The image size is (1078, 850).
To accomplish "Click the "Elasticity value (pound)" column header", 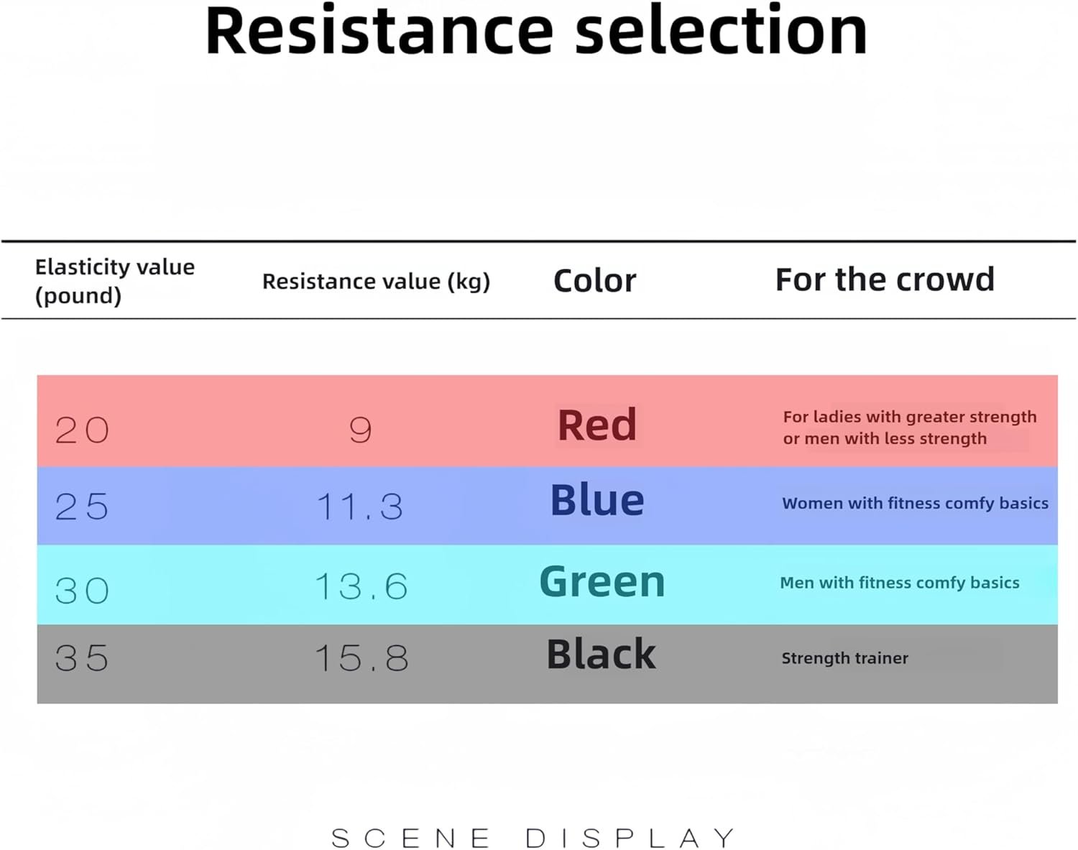I will tap(114, 281).
